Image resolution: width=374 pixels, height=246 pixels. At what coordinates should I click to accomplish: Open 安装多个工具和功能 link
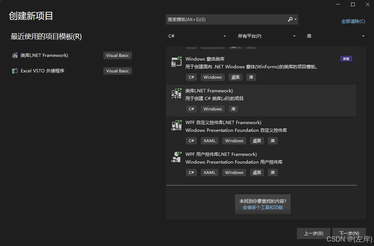263,208
